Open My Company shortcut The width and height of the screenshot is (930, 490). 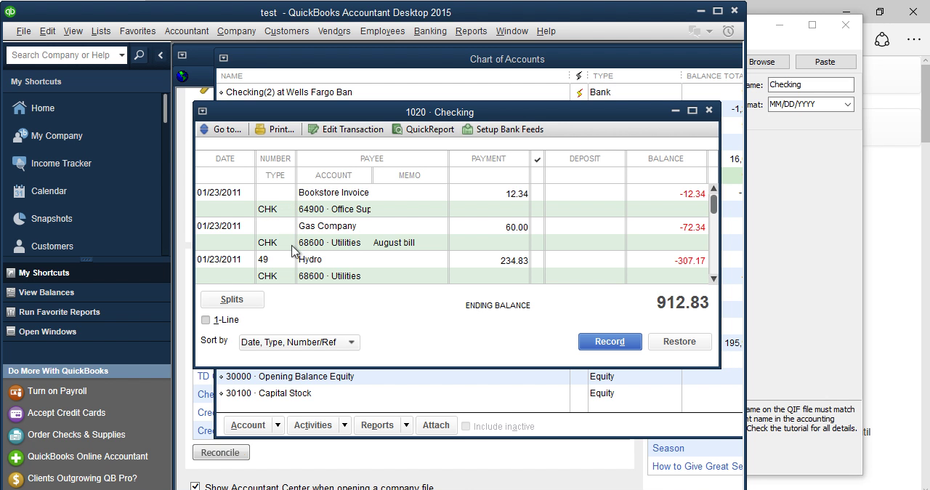click(x=56, y=136)
